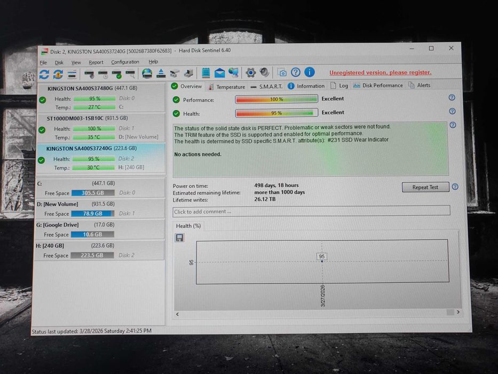Click the toolbar help question mark icon
Screen dimensions: 498x374
pos(296,72)
